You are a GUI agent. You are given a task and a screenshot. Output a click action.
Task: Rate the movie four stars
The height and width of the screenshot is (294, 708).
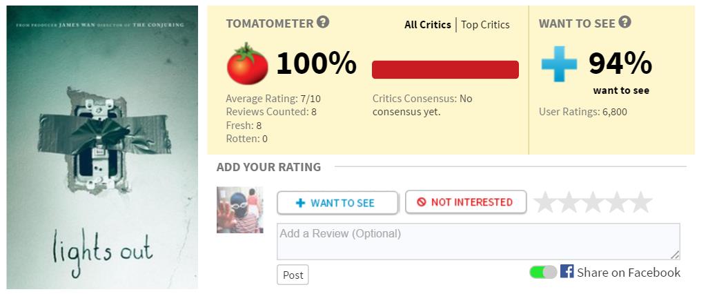(617, 202)
